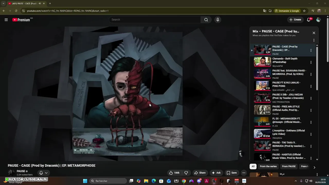Open YouTube notifications bell with 9+ badge
This screenshot has height=185, width=329.
tap(309, 20)
